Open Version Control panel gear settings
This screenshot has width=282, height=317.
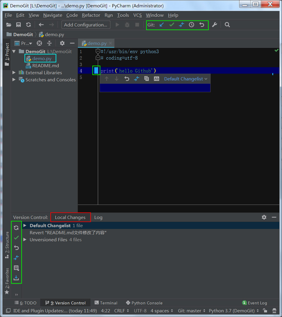click(x=264, y=217)
